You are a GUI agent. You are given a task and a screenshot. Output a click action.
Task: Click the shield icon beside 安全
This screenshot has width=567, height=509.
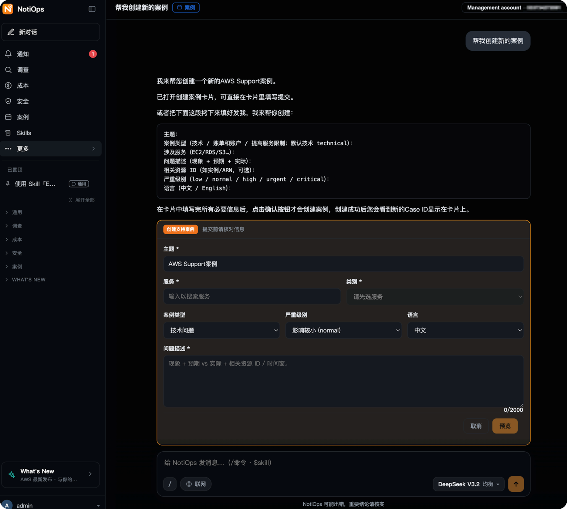[x=8, y=101]
